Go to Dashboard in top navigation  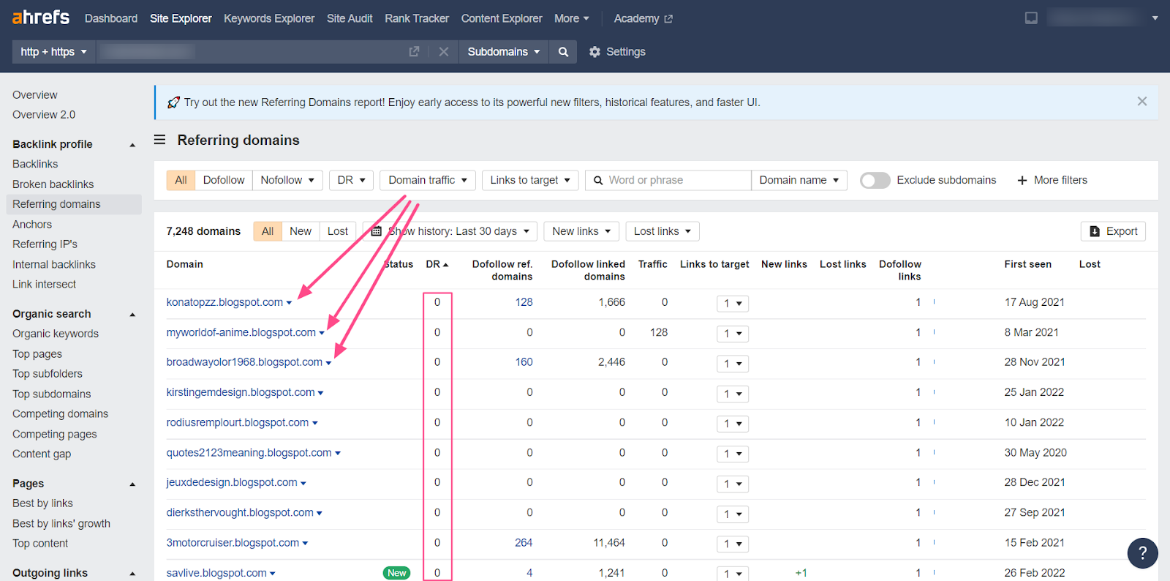coord(111,18)
